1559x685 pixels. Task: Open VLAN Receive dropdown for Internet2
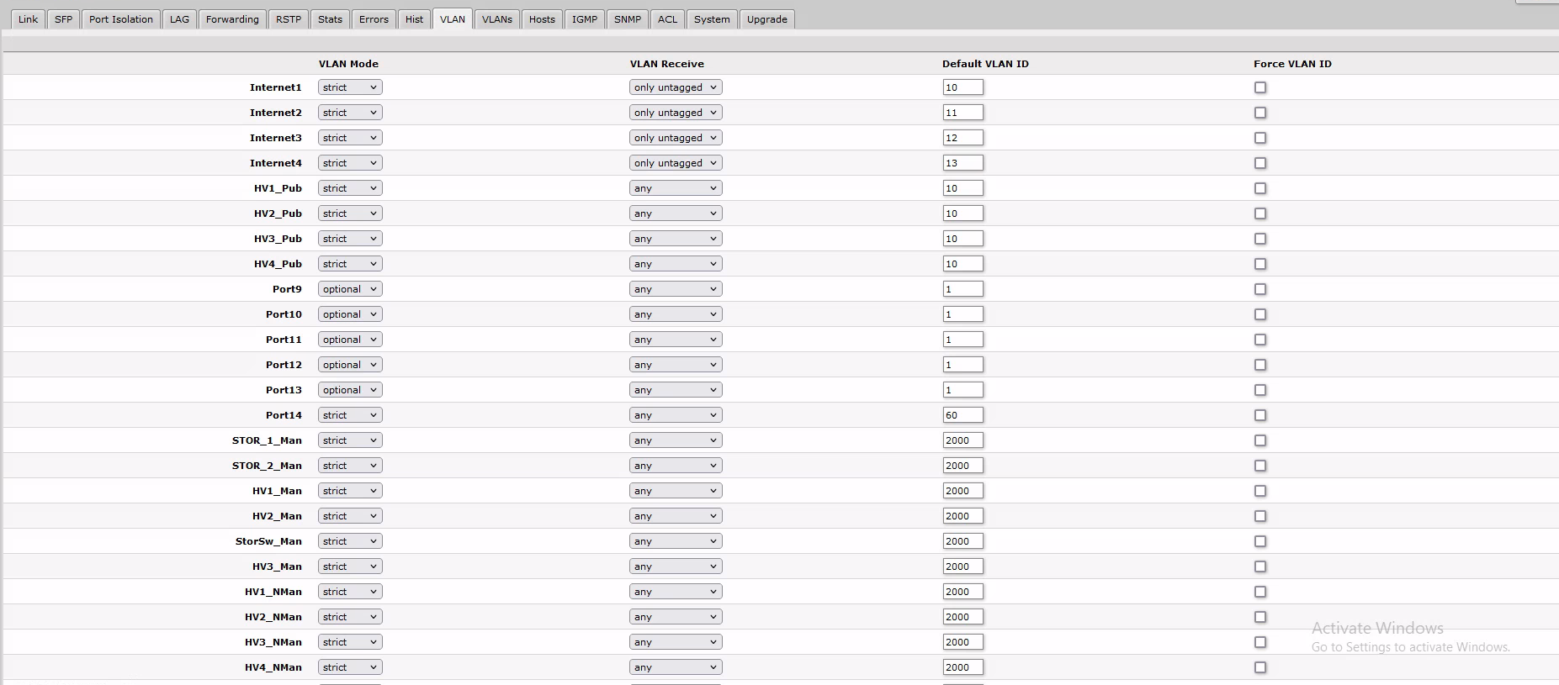(676, 113)
